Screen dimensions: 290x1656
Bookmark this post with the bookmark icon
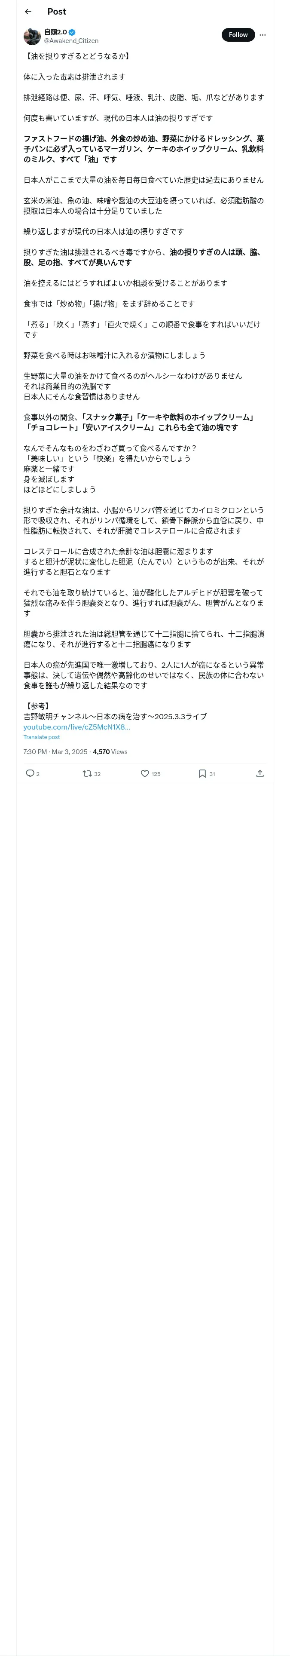coord(202,773)
